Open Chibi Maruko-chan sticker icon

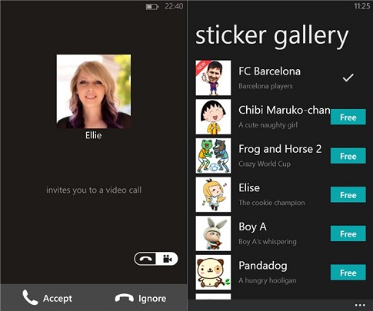point(213,117)
